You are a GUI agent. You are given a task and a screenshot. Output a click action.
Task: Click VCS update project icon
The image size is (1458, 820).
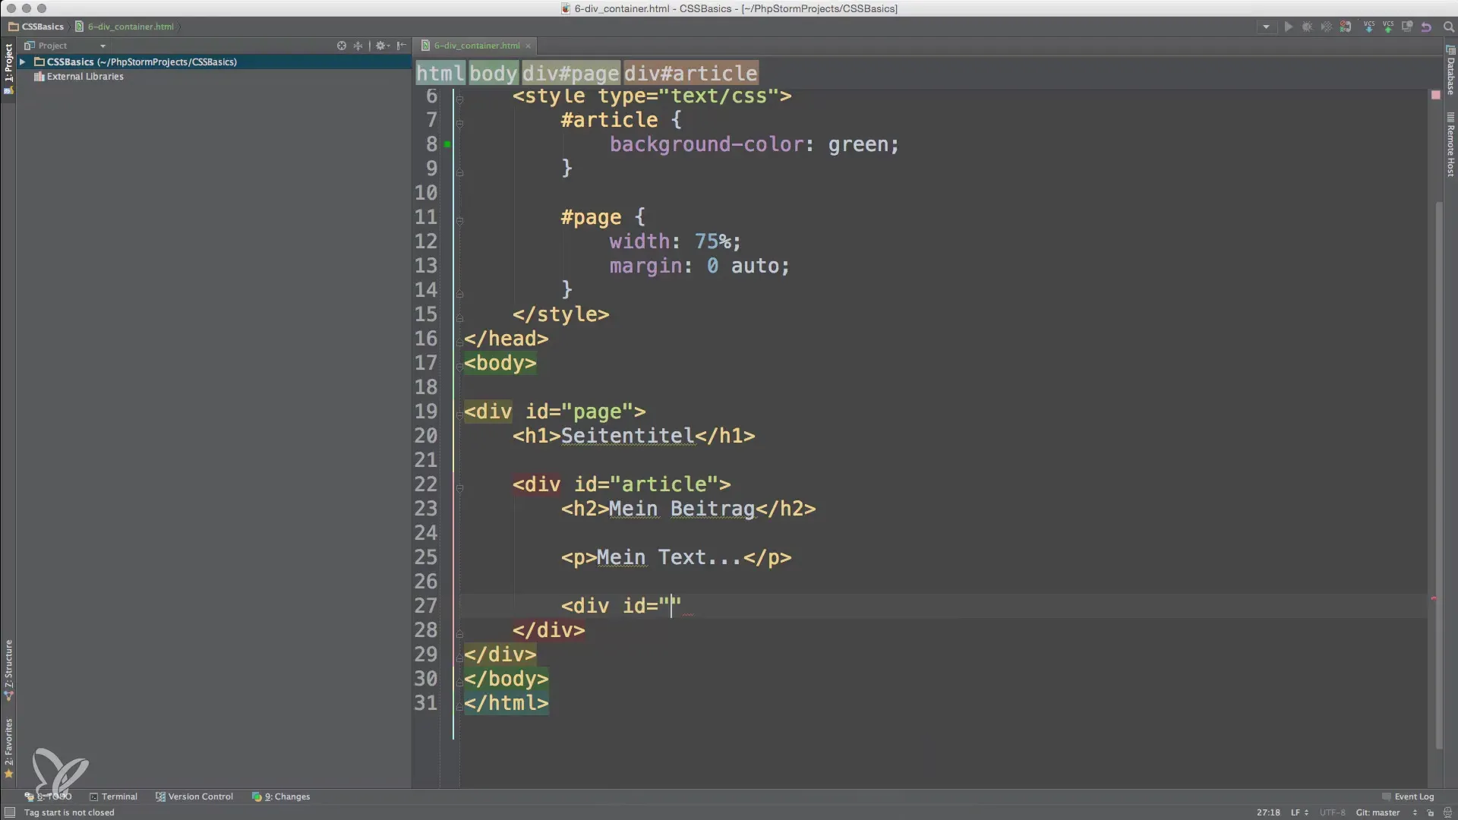pyautogui.click(x=1369, y=27)
